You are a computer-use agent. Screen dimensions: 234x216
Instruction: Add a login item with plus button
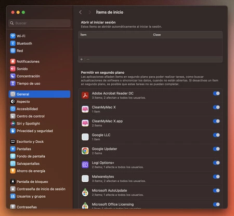tap(82, 59)
